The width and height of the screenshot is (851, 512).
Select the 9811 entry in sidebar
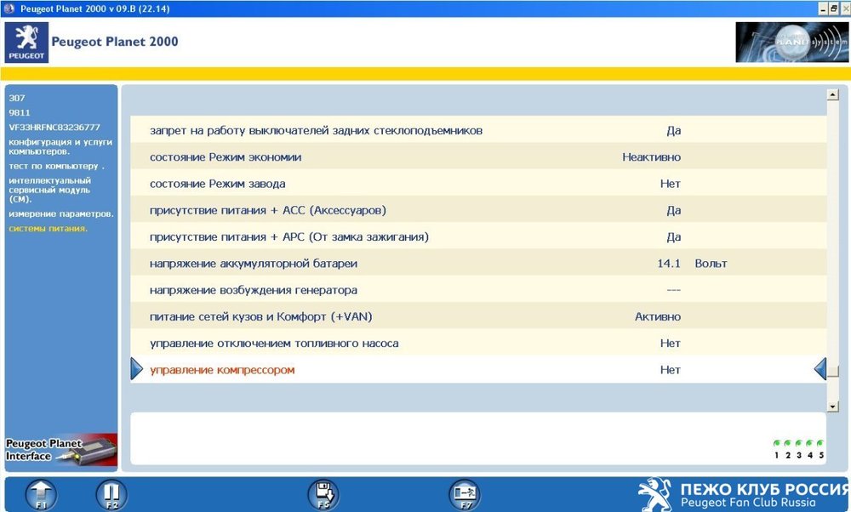pos(19,113)
